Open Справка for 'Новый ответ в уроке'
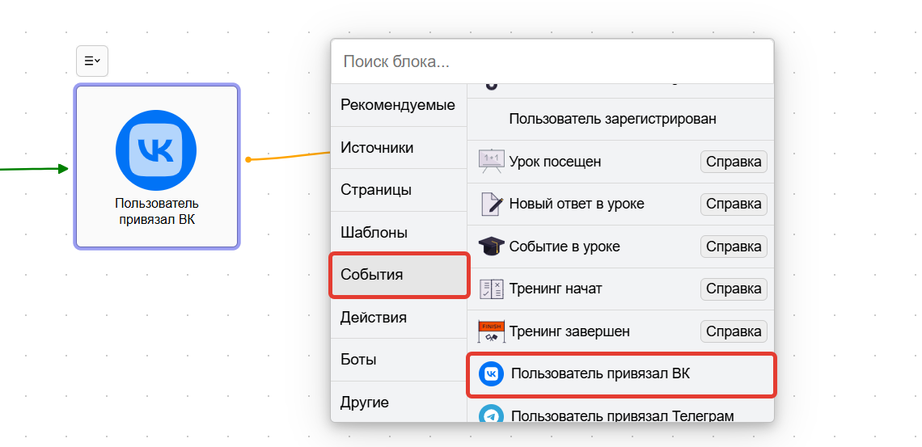Screen dimensions: 922x447 click(x=734, y=204)
